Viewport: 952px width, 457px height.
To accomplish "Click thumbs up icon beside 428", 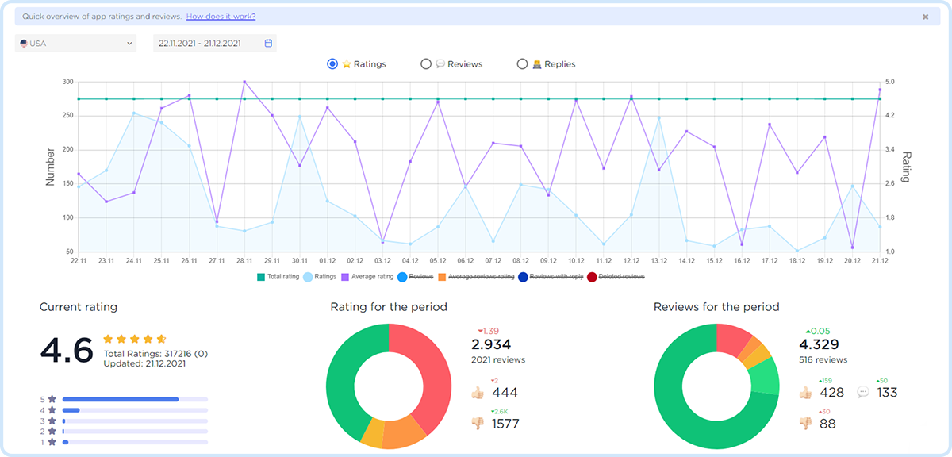I will pyautogui.click(x=807, y=392).
